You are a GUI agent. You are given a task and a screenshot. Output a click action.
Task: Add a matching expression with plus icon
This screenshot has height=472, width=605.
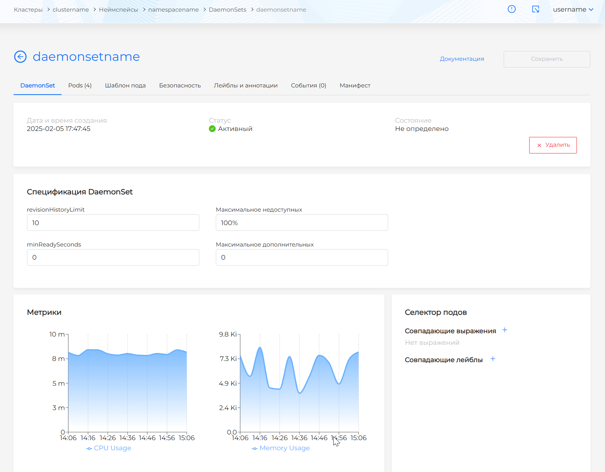coord(505,330)
